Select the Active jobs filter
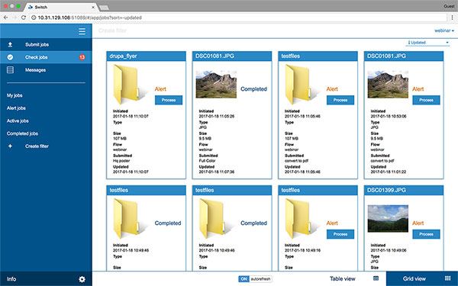Screen dimensions: 458x286 [x=18, y=121]
